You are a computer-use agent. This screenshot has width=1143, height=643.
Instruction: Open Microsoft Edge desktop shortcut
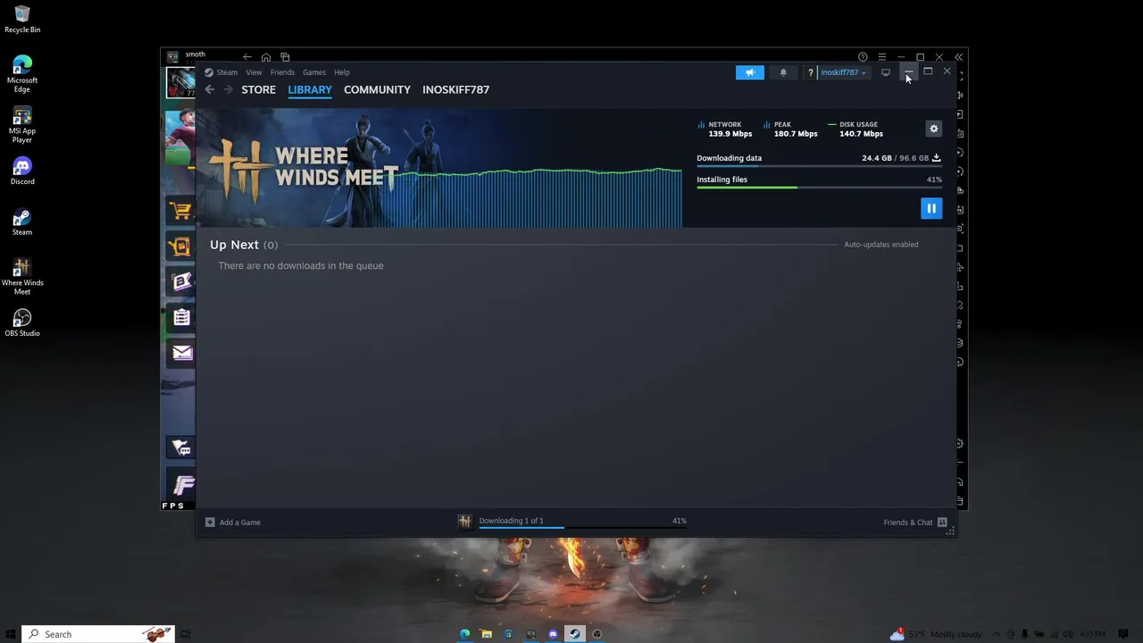pyautogui.click(x=22, y=74)
